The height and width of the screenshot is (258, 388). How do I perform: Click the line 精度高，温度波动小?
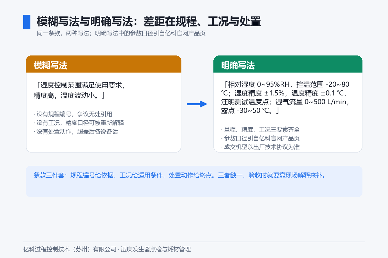pos(70,95)
